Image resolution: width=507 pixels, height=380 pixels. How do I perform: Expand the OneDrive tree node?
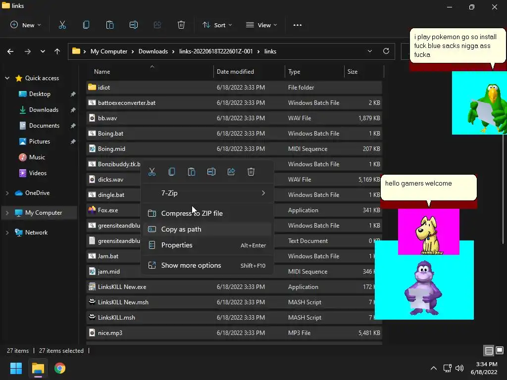7,193
